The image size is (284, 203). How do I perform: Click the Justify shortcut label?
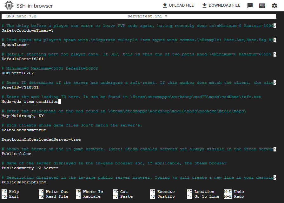coord(166,196)
